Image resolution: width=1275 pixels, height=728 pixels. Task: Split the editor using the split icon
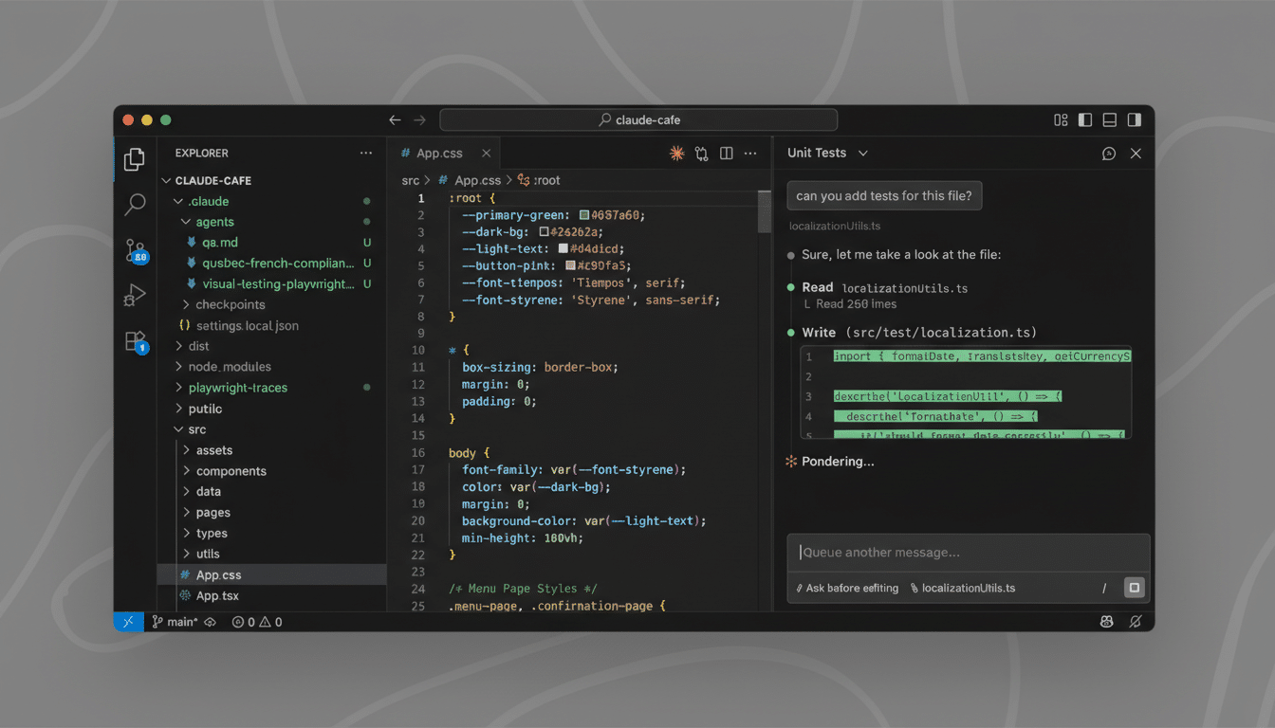726,153
